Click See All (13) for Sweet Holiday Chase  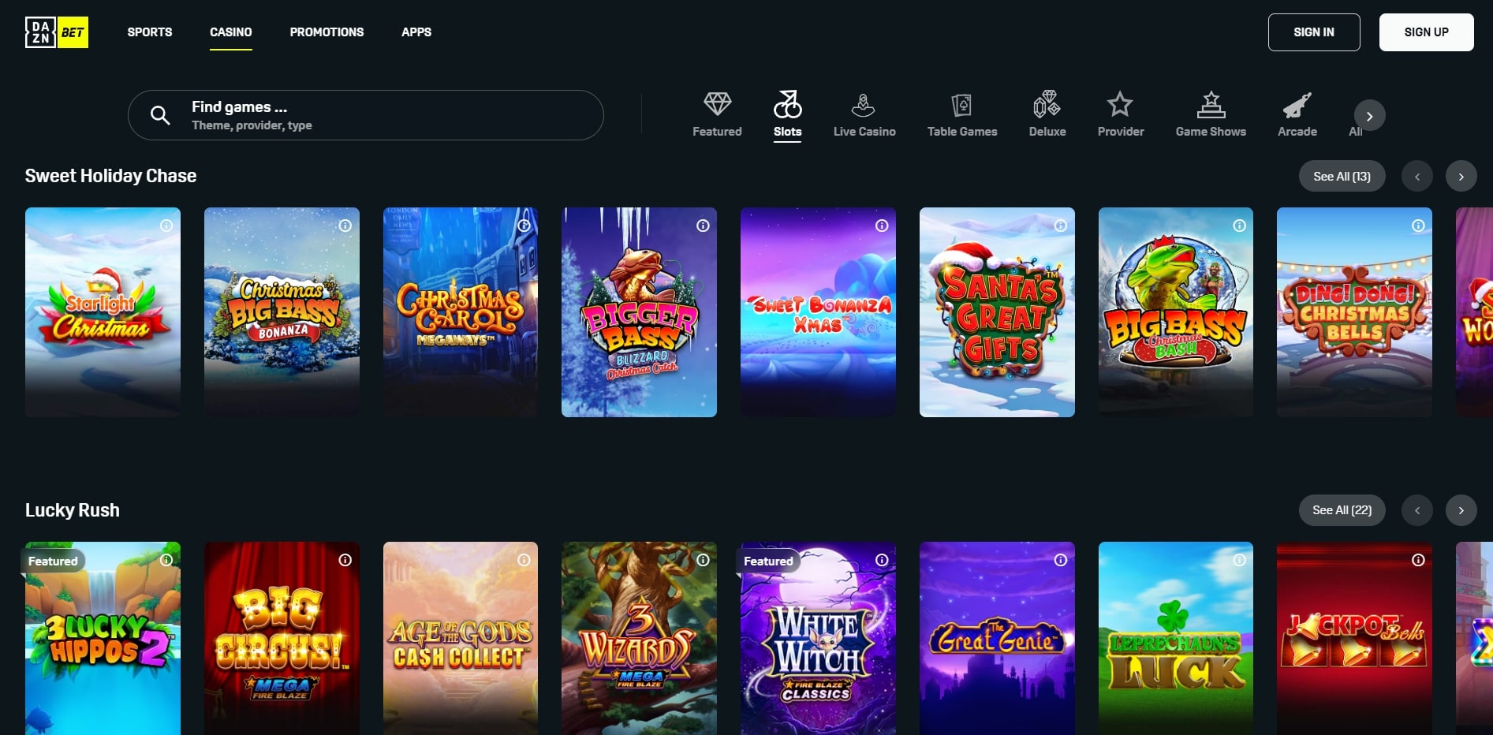click(x=1342, y=177)
